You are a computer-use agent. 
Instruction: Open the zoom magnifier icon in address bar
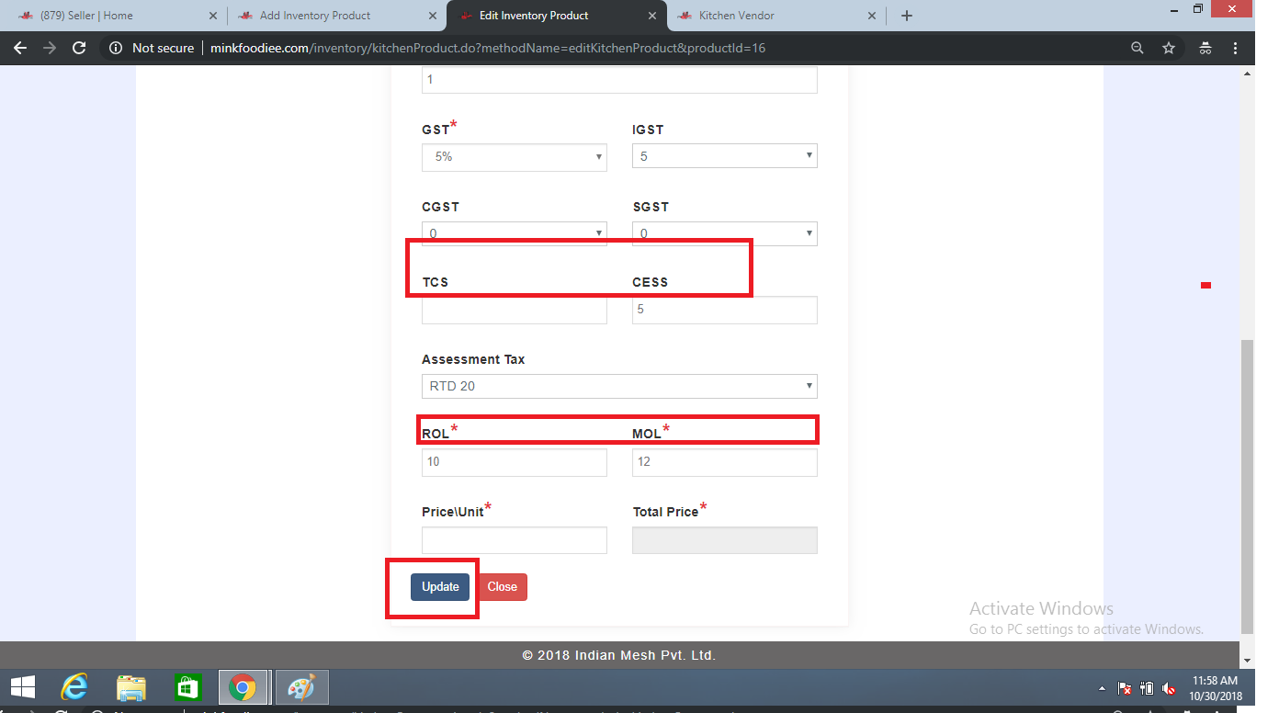[x=1138, y=48]
